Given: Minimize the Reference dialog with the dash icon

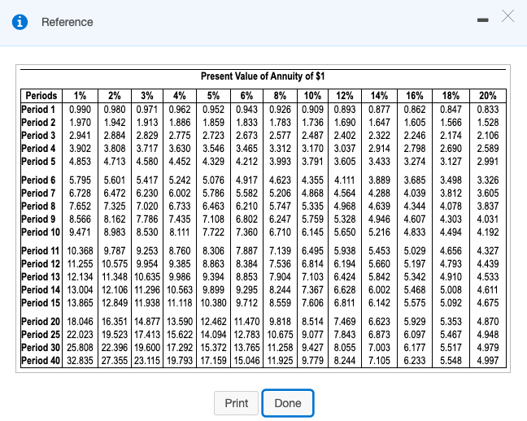Looking at the screenshot, I should click(x=482, y=20).
